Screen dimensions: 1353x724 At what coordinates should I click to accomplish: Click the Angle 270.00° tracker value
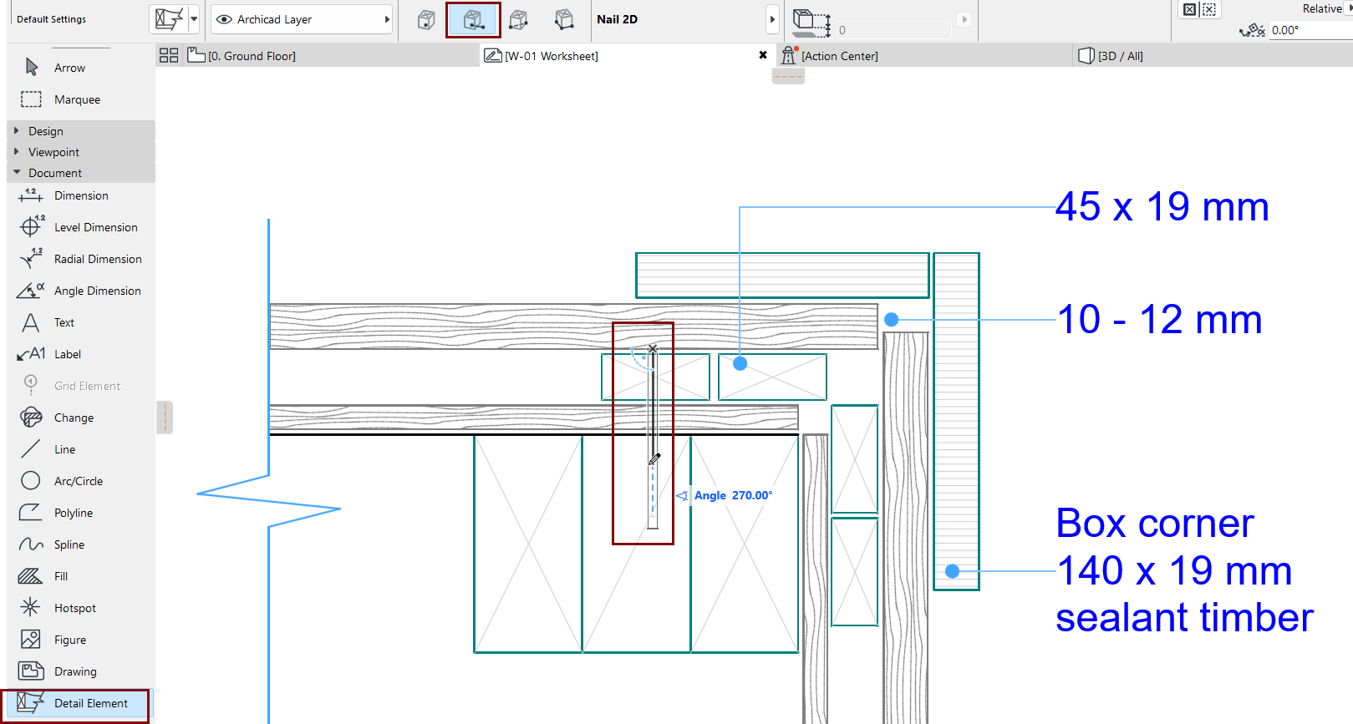point(751,495)
